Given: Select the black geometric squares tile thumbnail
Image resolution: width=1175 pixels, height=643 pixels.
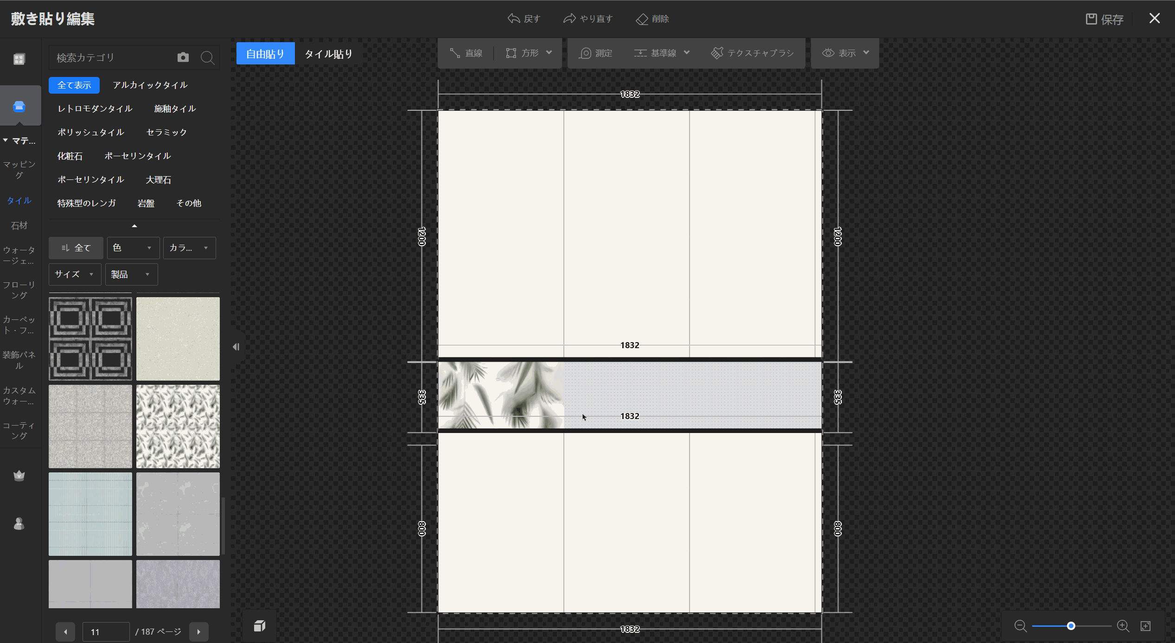Looking at the screenshot, I should 90,339.
